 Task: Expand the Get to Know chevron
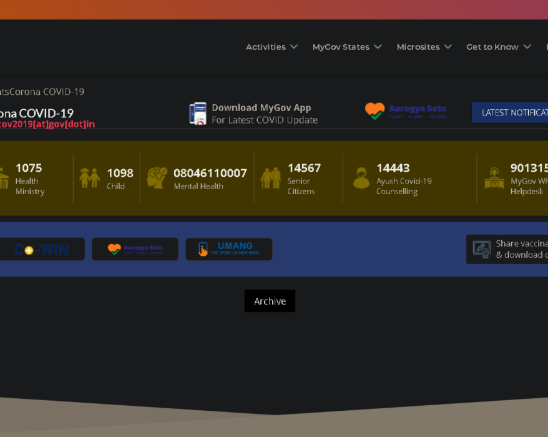pyautogui.click(x=527, y=46)
